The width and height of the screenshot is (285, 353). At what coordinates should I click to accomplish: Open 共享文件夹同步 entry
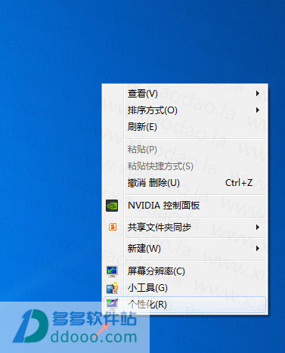(184, 228)
